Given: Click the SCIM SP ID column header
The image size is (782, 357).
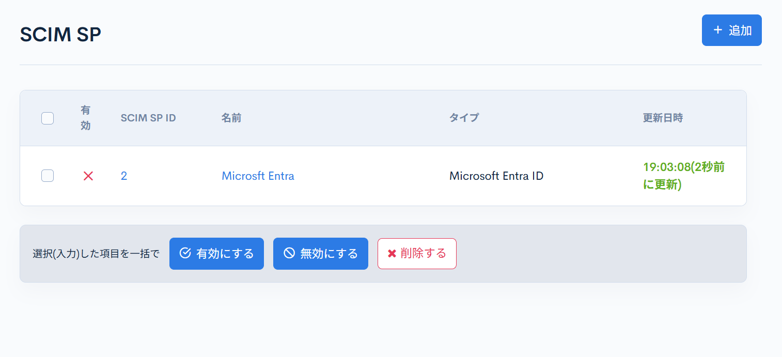Looking at the screenshot, I should 148,118.
